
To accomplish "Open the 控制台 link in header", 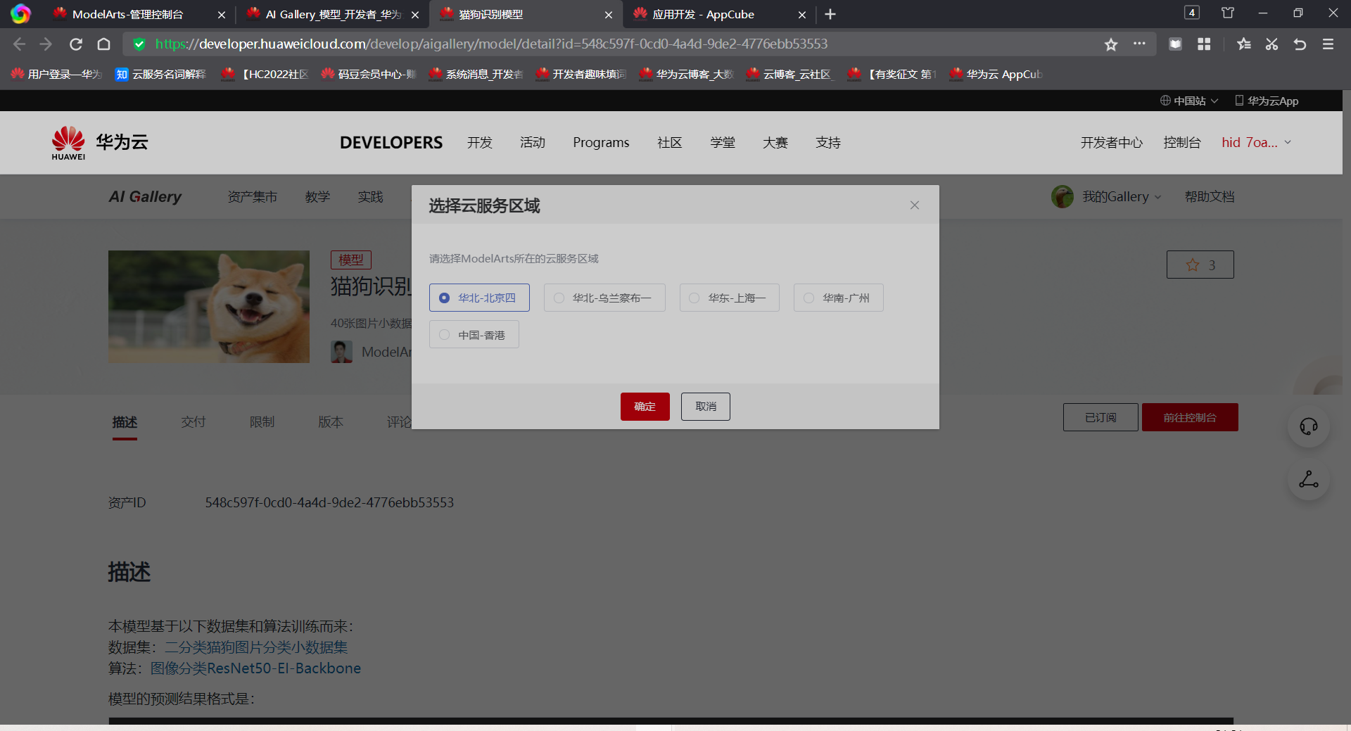I will [1182, 143].
